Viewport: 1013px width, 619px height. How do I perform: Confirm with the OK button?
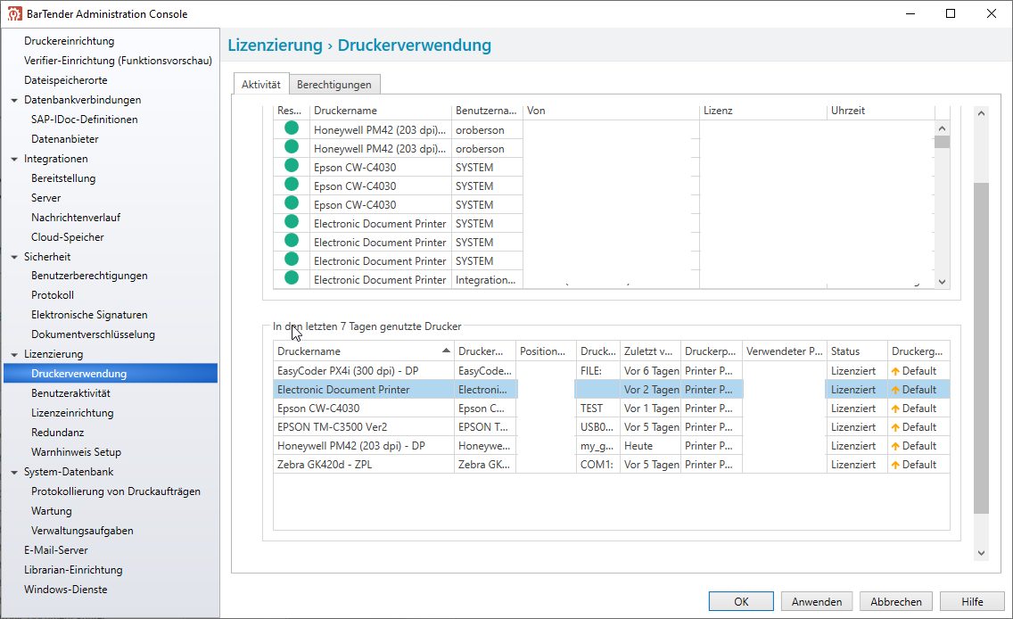[x=741, y=601]
